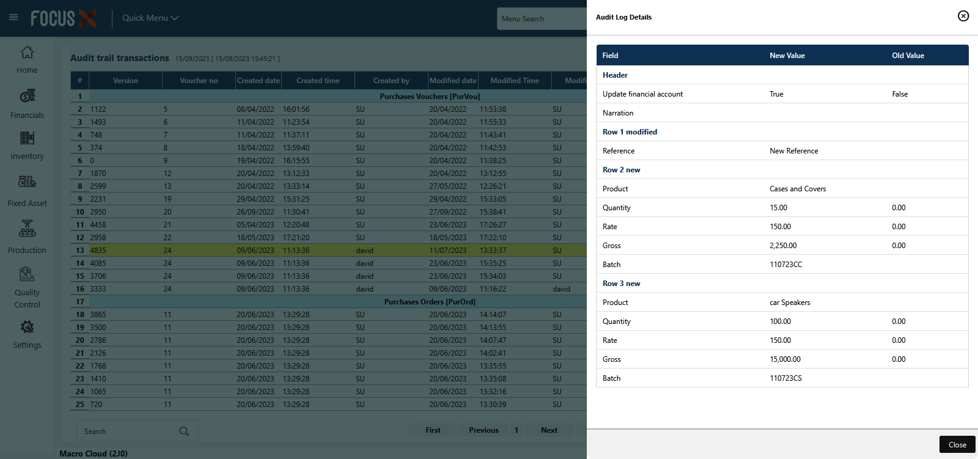Image resolution: width=978 pixels, height=459 pixels.
Task: Click the Close button in the footer
Action: click(957, 445)
